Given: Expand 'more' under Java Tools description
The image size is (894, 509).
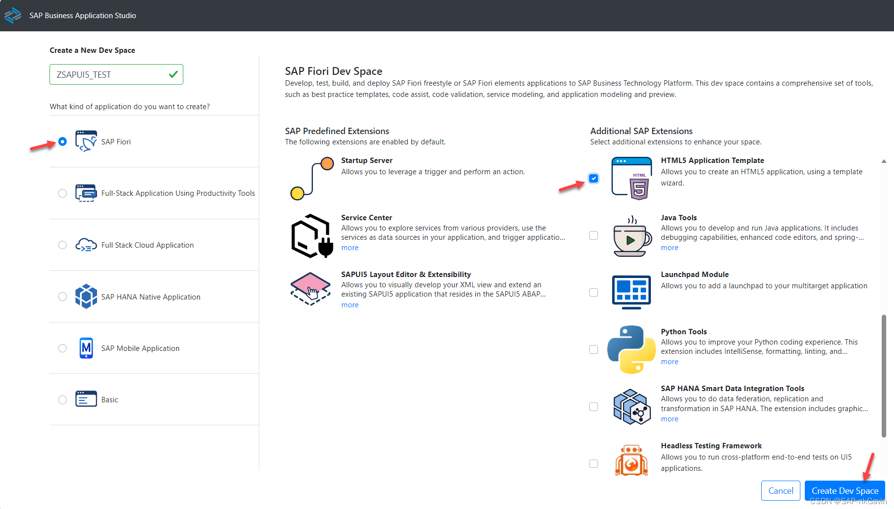Looking at the screenshot, I should pos(670,248).
